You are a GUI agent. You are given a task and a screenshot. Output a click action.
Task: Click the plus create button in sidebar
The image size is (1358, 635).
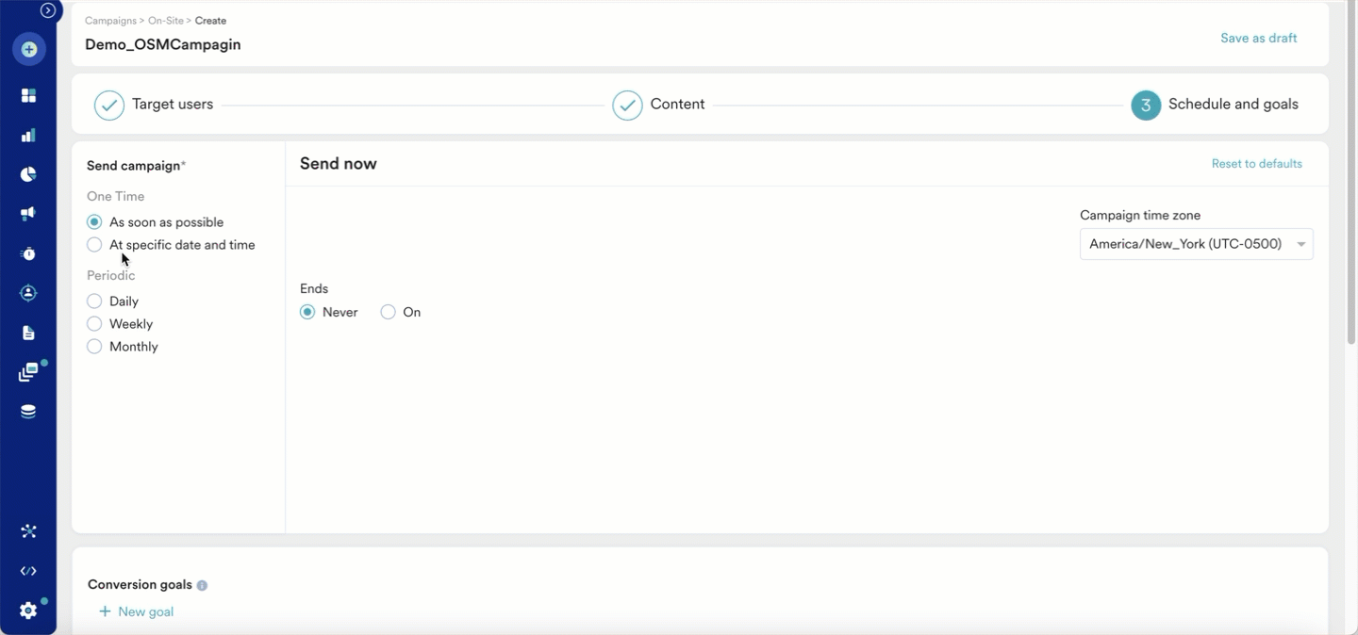point(29,49)
